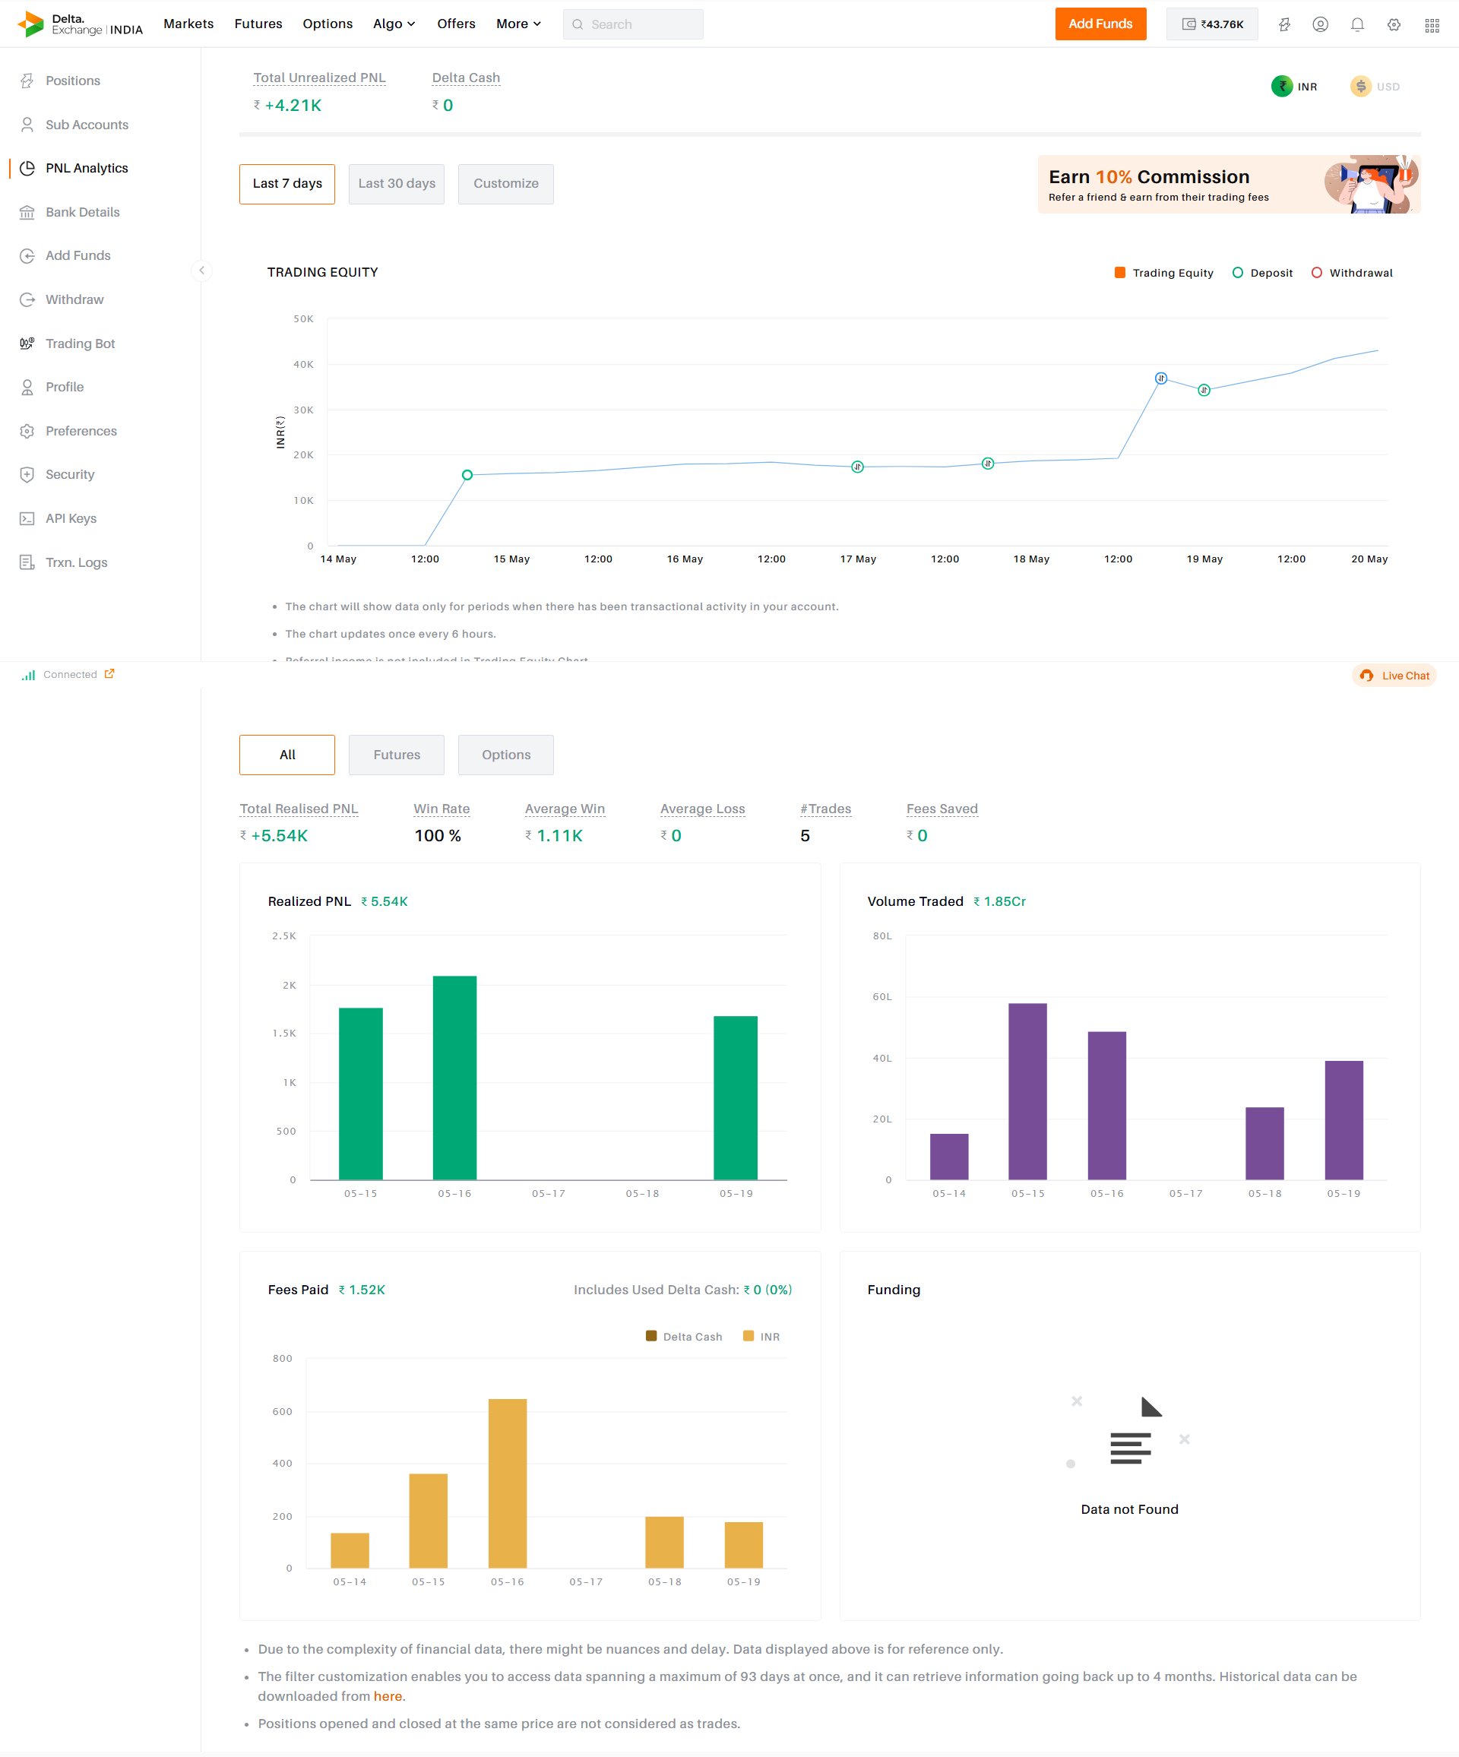Viewport: 1459px width, 1757px height.
Task: Switch to Last 30 days tab
Action: [x=397, y=183]
